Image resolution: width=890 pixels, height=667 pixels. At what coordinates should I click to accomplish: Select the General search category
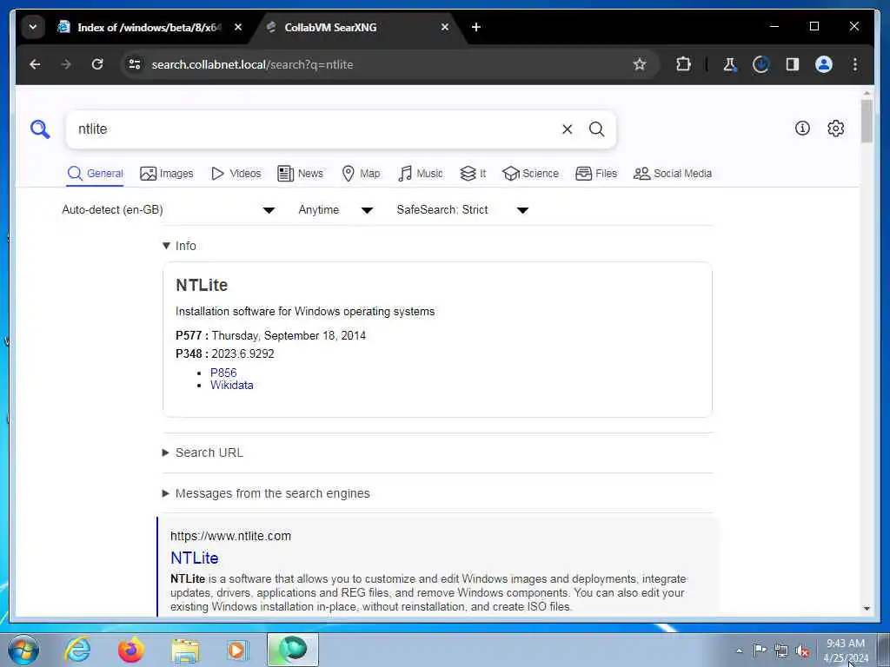[x=95, y=174]
